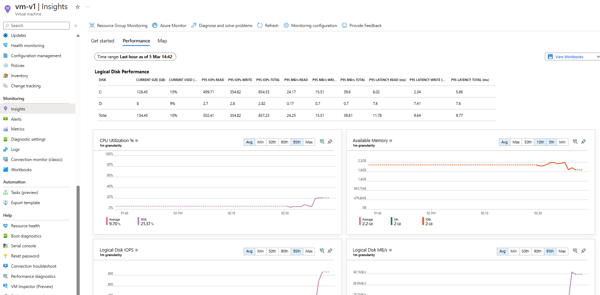Refresh the Insights data

tap(268, 26)
